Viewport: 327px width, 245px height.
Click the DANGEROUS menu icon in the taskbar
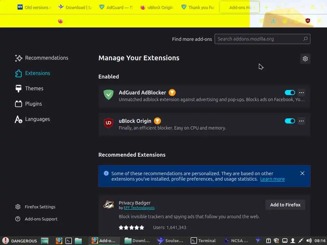click(x=6, y=241)
